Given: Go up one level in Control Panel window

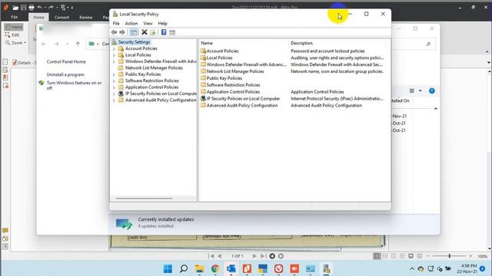Looking at the screenshot, I should point(78,44).
